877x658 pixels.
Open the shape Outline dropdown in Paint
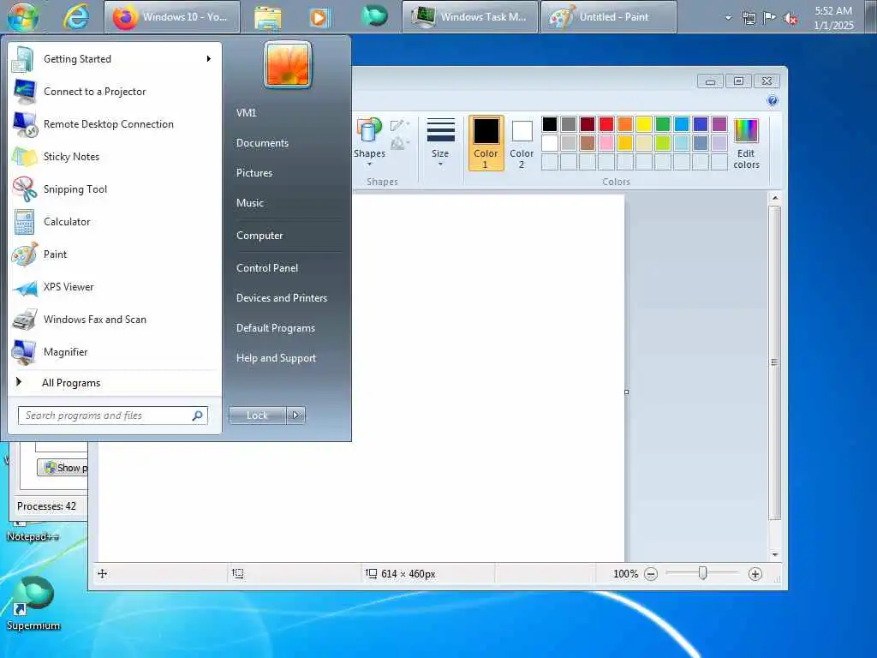point(400,125)
